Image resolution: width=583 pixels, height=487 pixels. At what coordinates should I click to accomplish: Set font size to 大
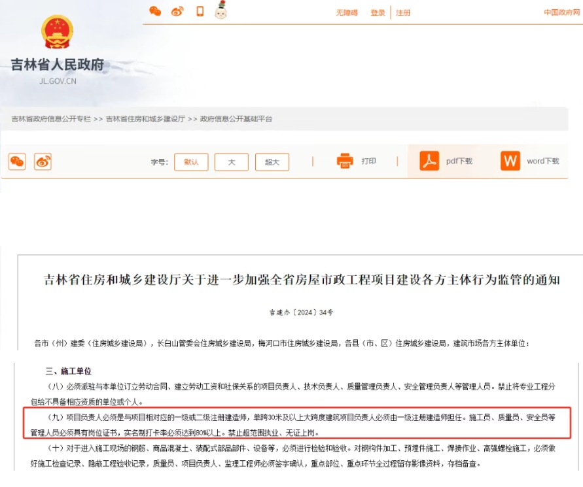point(231,162)
